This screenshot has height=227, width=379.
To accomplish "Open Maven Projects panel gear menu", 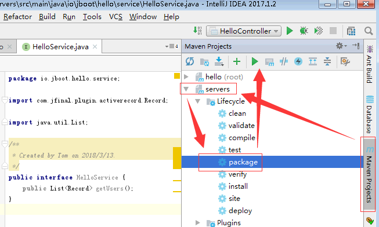I will [341, 46].
